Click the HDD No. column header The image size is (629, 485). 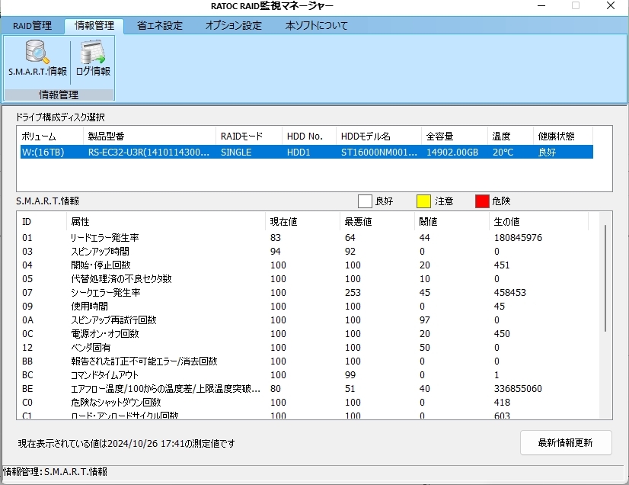click(x=309, y=137)
